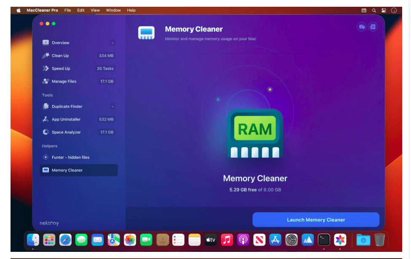Open Mail from the Dock
The width and height of the screenshot is (411, 259).
[98, 240]
